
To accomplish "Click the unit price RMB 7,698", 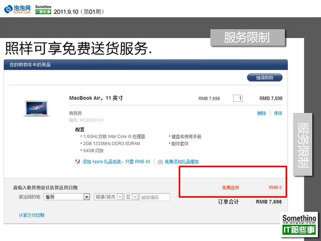I will point(209,99).
